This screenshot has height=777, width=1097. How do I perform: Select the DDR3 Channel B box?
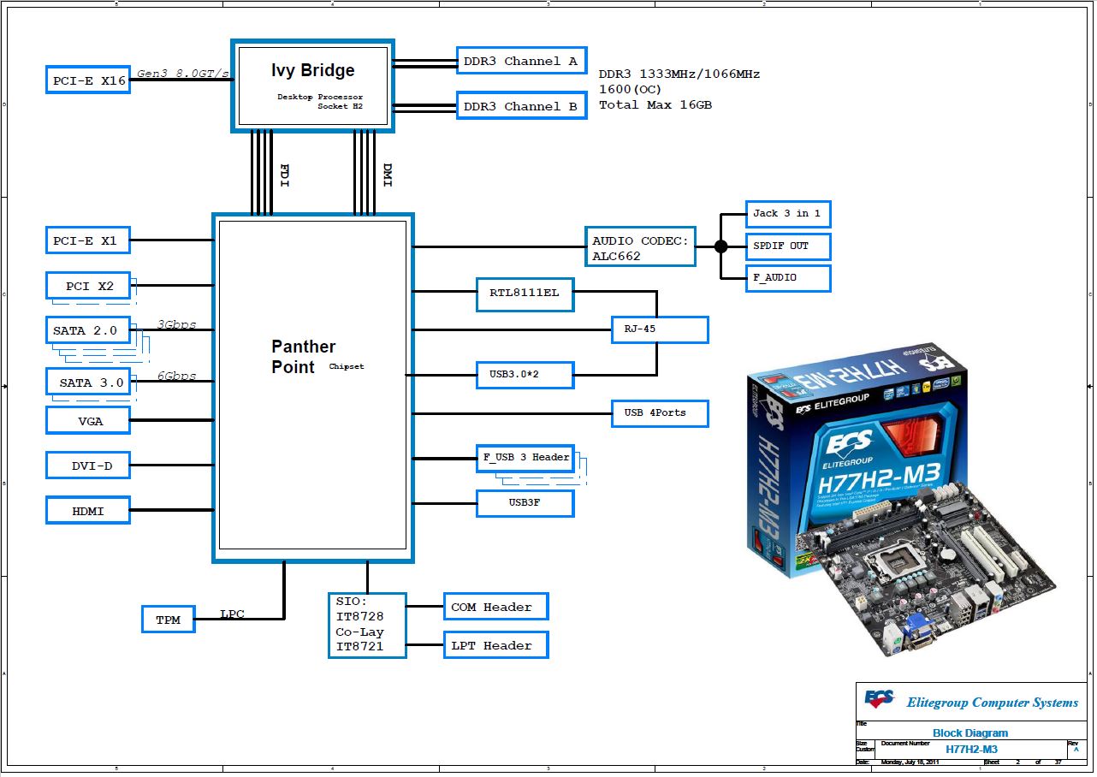point(520,106)
